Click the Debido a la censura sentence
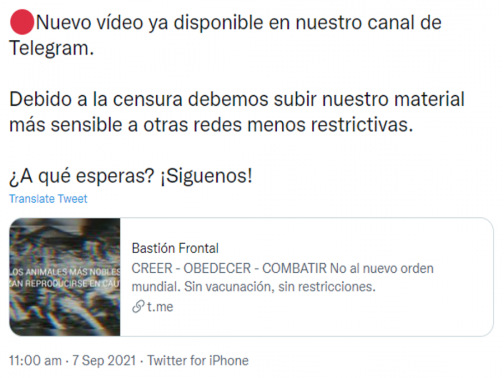This screenshot has height=378, width=504. coord(237,99)
